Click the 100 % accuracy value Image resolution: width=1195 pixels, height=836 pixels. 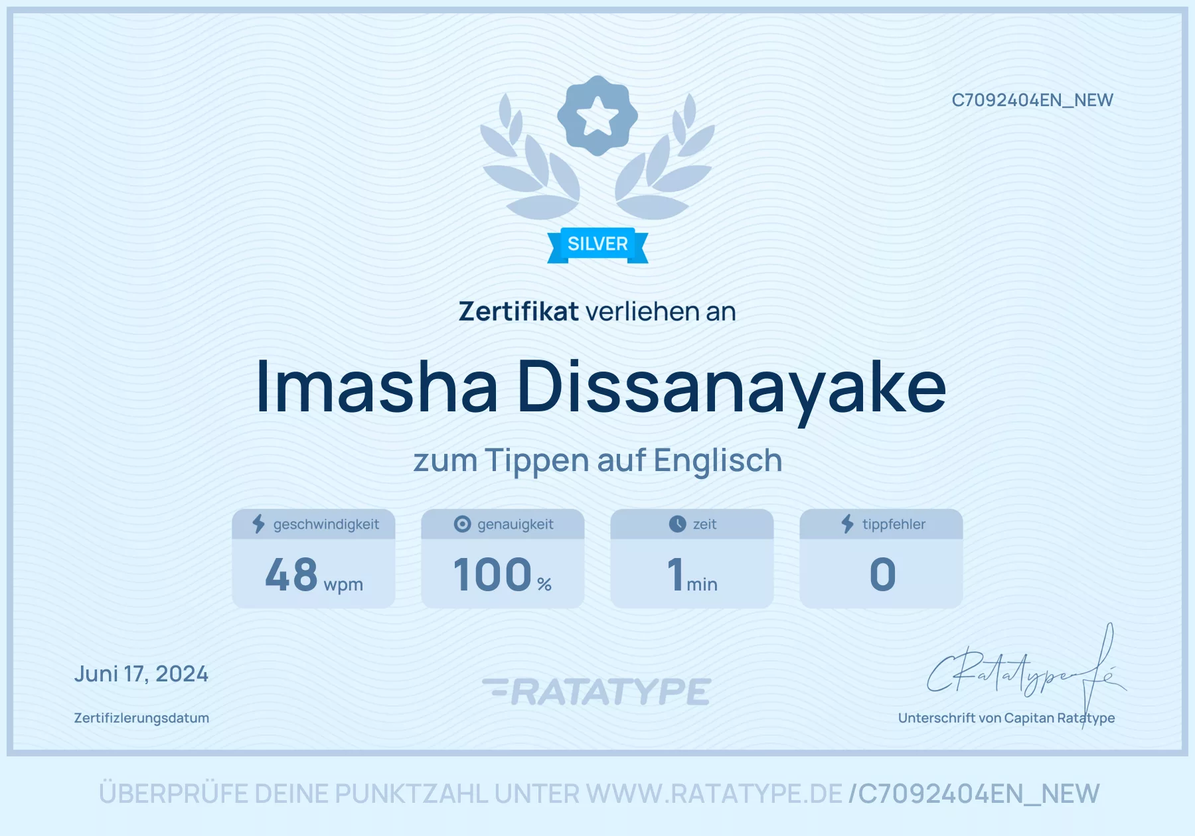point(503,575)
